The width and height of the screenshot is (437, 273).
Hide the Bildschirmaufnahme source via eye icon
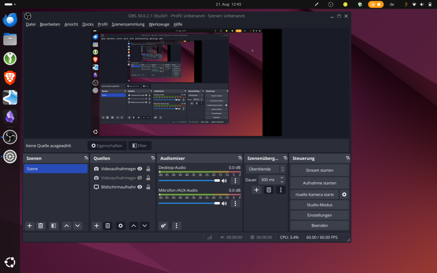139,187
